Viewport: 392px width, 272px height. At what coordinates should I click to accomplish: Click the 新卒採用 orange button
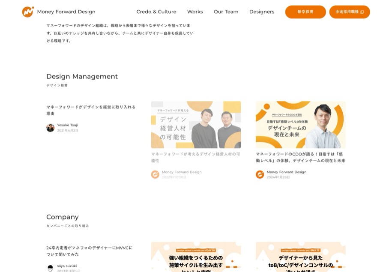pyautogui.click(x=305, y=12)
